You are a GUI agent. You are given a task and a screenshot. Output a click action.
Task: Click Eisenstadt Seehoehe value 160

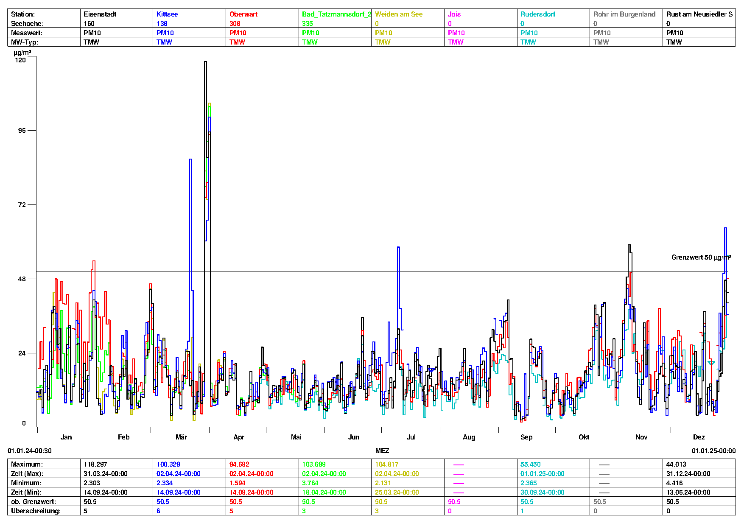(x=89, y=23)
